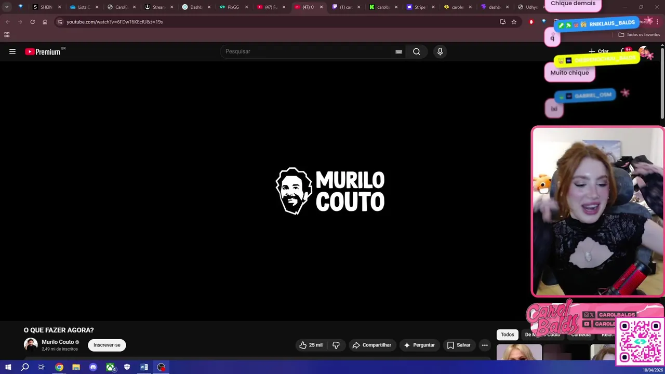Image resolution: width=665 pixels, height=374 pixels.
Task: Open File Explorer from the taskbar
Action: pos(76,367)
